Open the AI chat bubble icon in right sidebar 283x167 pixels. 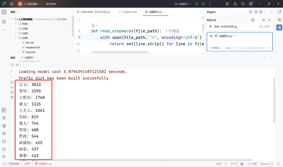[x=279, y=20]
